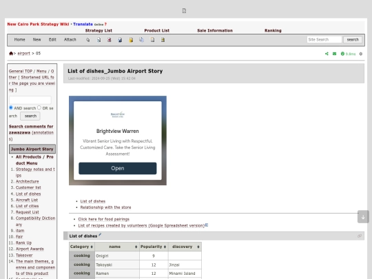Click Attach in the toolbar
This screenshot has width=372, height=279.
click(70, 40)
